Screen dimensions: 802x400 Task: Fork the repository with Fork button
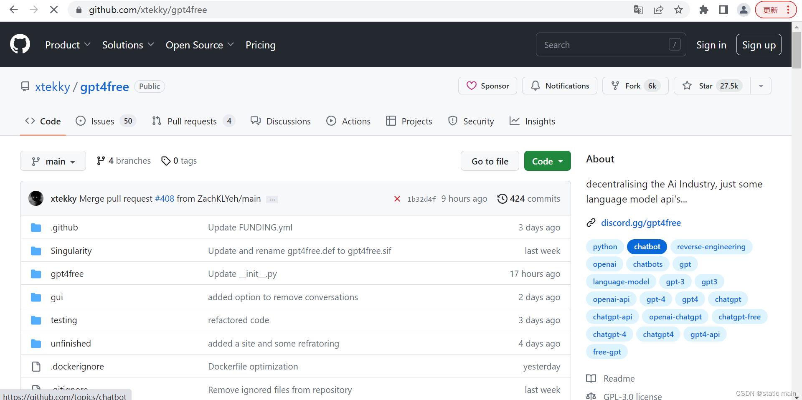click(x=635, y=86)
